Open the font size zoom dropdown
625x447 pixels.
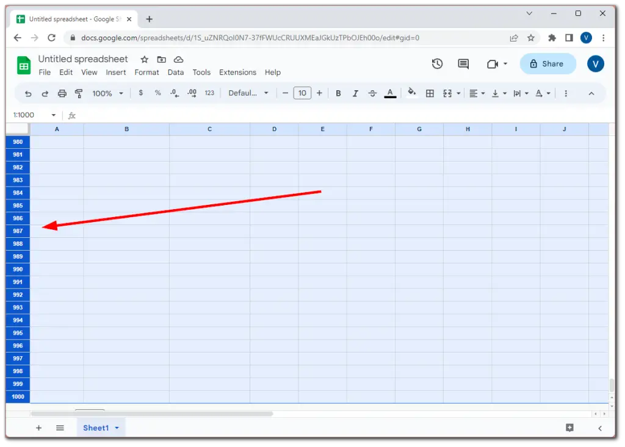(107, 93)
